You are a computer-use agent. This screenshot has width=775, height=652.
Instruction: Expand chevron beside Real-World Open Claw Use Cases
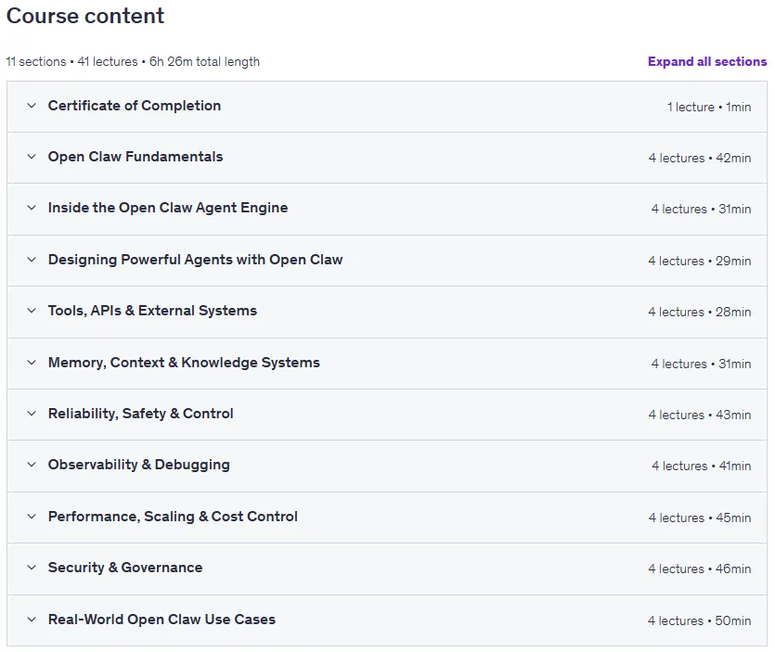(x=32, y=620)
